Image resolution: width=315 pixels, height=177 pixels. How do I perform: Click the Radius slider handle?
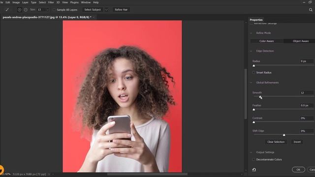click(x=254, y=65)
